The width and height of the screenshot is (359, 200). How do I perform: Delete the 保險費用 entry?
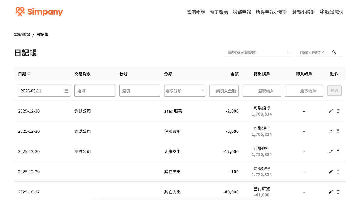click(x=338, y=131)
